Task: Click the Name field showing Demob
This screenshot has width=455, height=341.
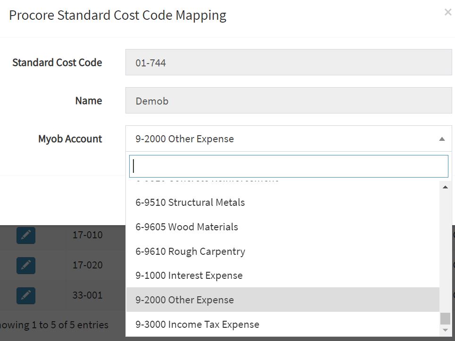Action: (x=288, y=100)
